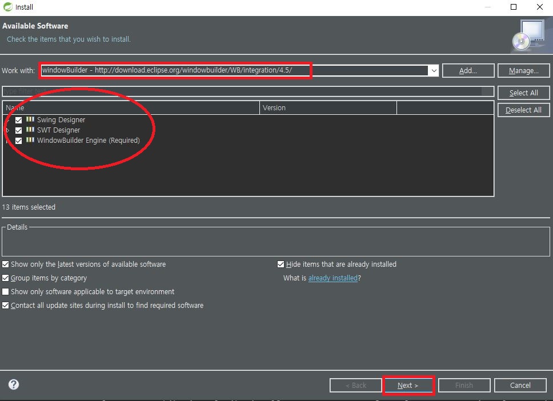Click the SWT Designer category icon
553x401 pixels.
tap(30, 130)
